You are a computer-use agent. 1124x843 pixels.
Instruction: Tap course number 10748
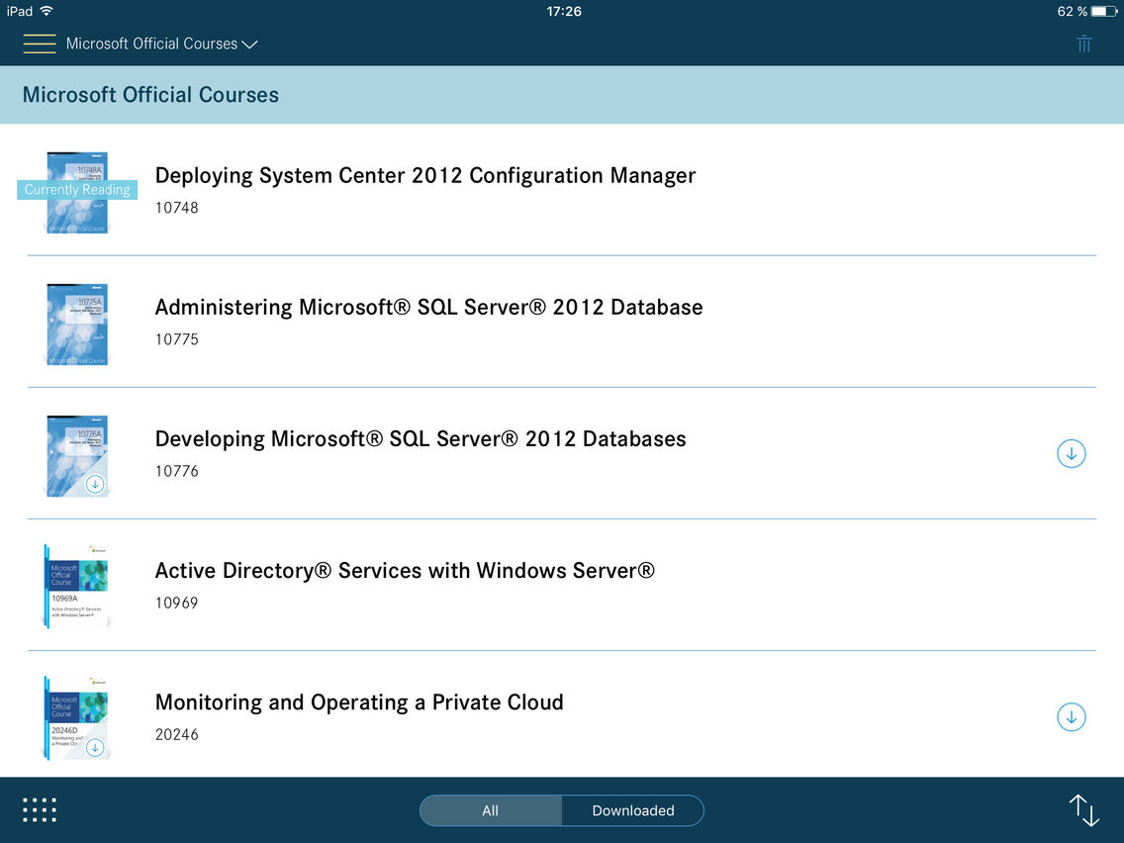click(176, 208)
